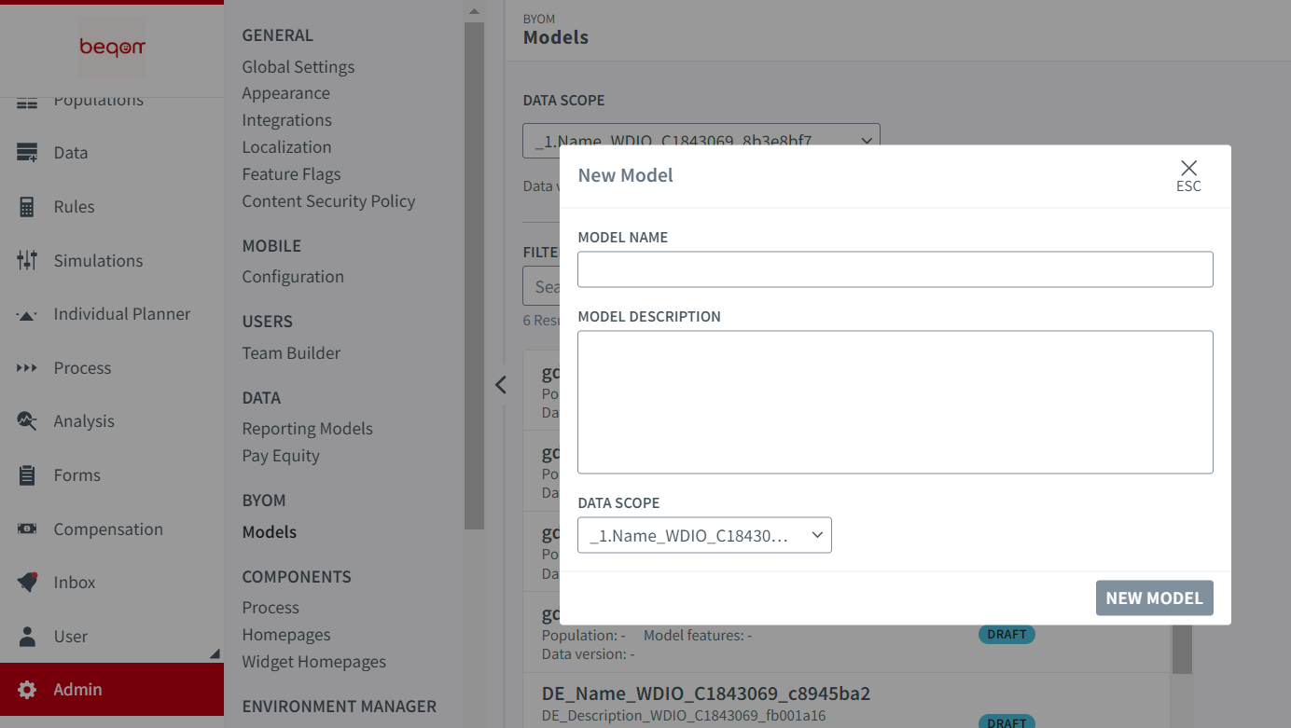Go to Reporting Models under Data
The image size is (1291, 728).
(x=307, y=429)
